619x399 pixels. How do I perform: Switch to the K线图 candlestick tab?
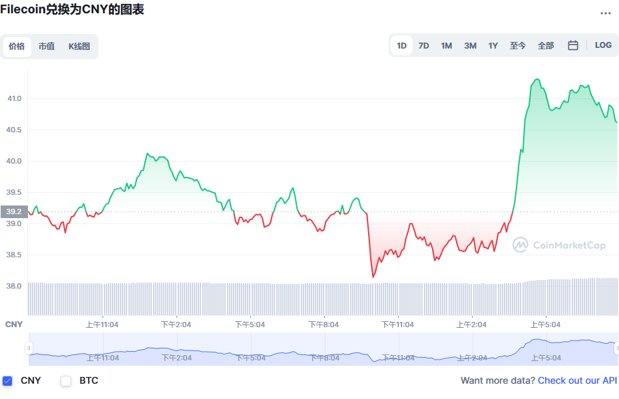79,47
